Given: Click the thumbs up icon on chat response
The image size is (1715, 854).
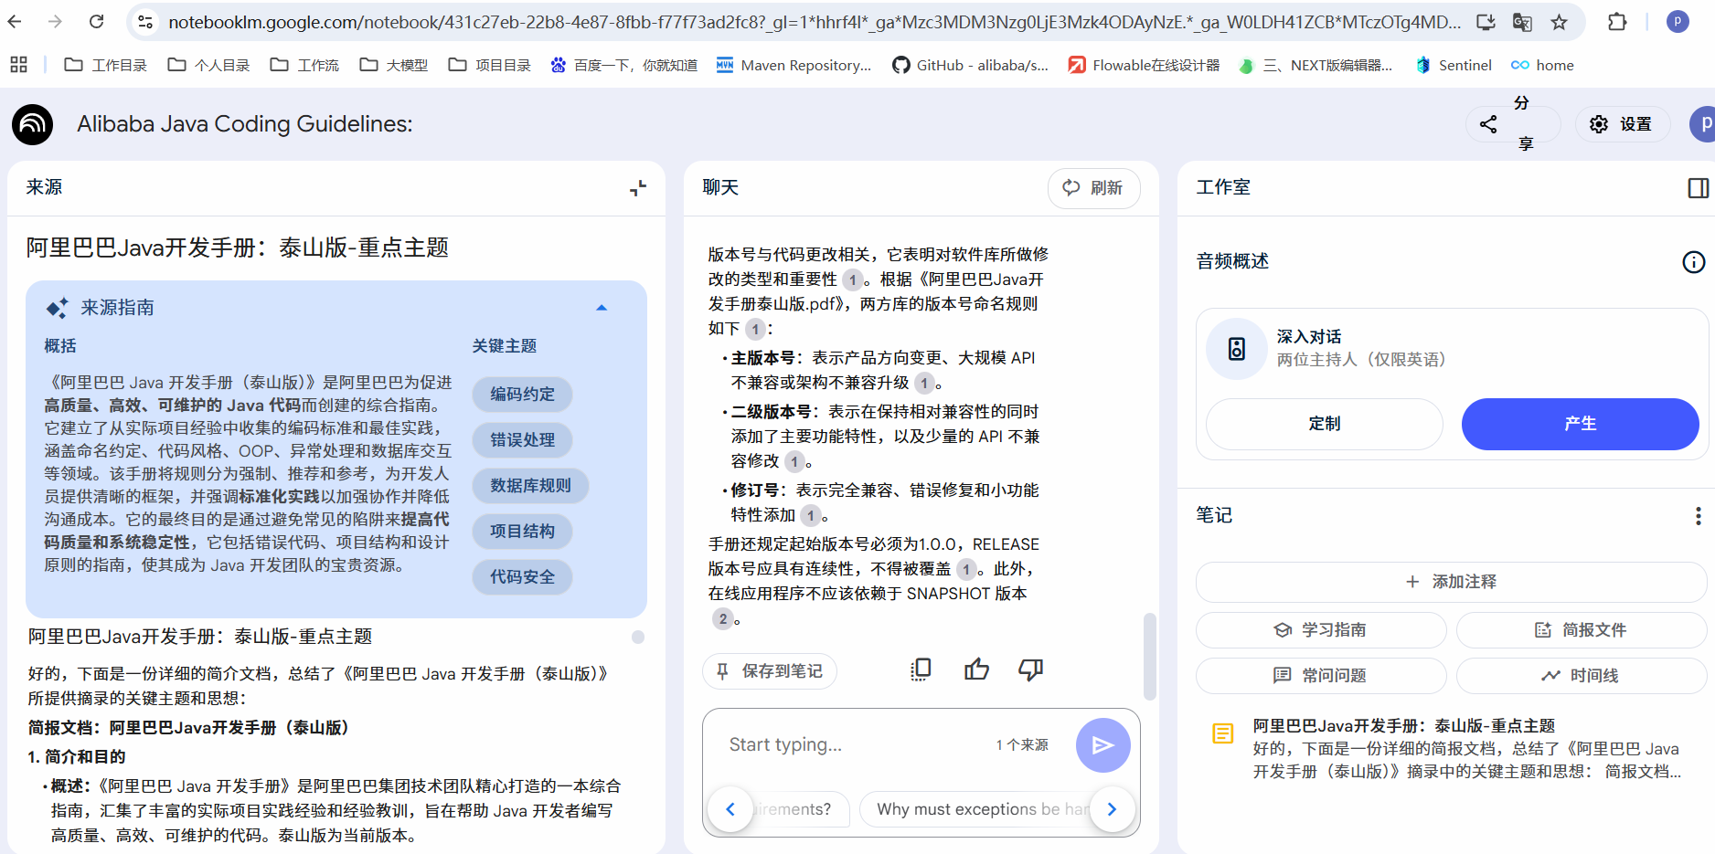Looking at the screenshot, I should tap(976, 670).
